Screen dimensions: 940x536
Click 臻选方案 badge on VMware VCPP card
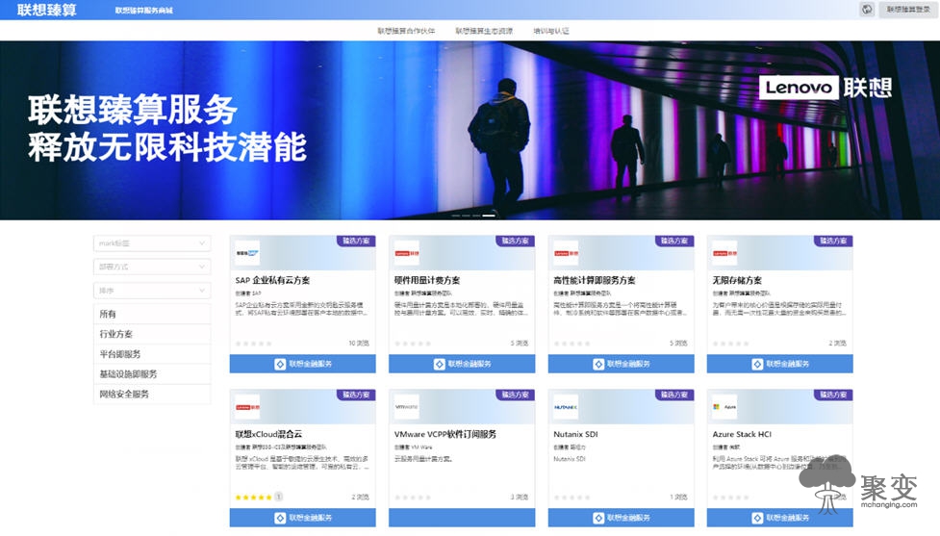[x=515, y=395]
